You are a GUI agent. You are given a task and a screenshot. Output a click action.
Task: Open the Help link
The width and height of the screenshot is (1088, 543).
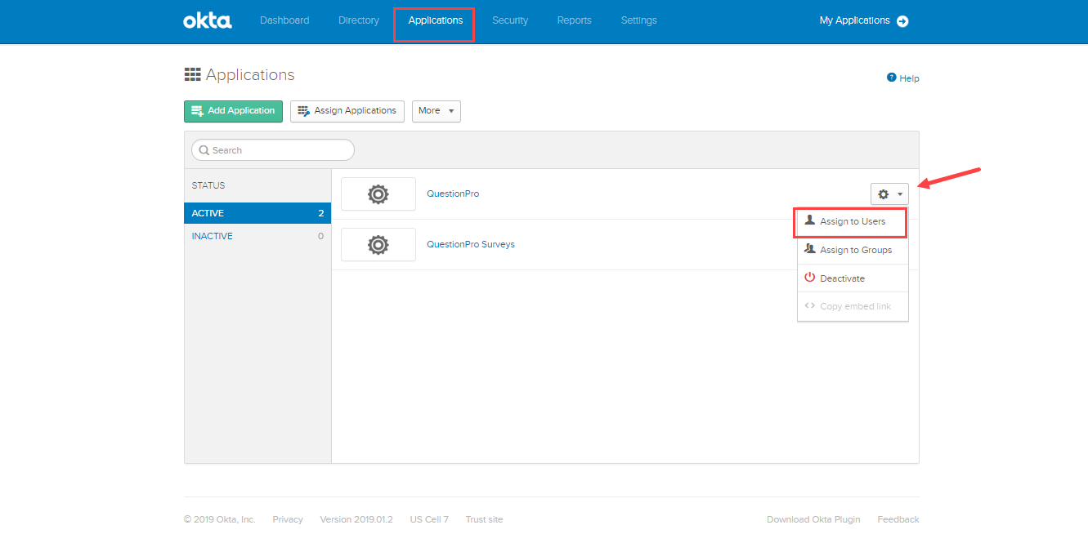coord(903,78)
